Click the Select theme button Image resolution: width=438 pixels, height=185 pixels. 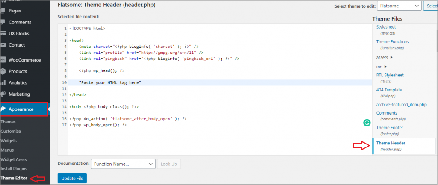(430, 6)
